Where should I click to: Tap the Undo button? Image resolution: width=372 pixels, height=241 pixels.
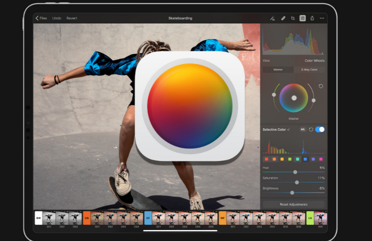(x=57, y=18)
